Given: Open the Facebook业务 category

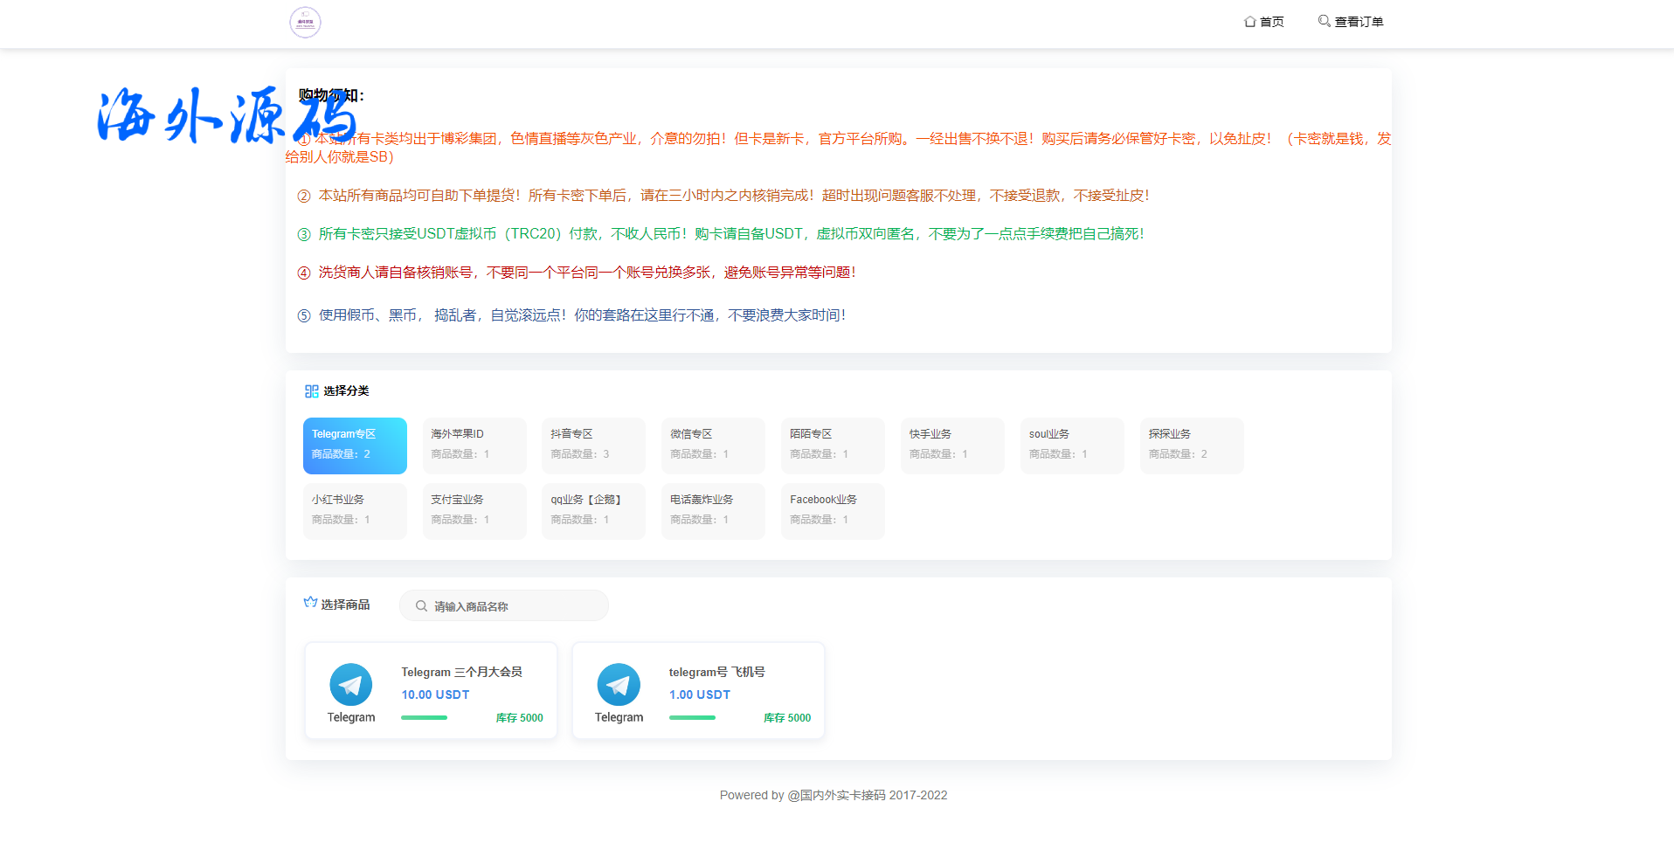Looking at the screenshot, I should click(x=833, y=511).
